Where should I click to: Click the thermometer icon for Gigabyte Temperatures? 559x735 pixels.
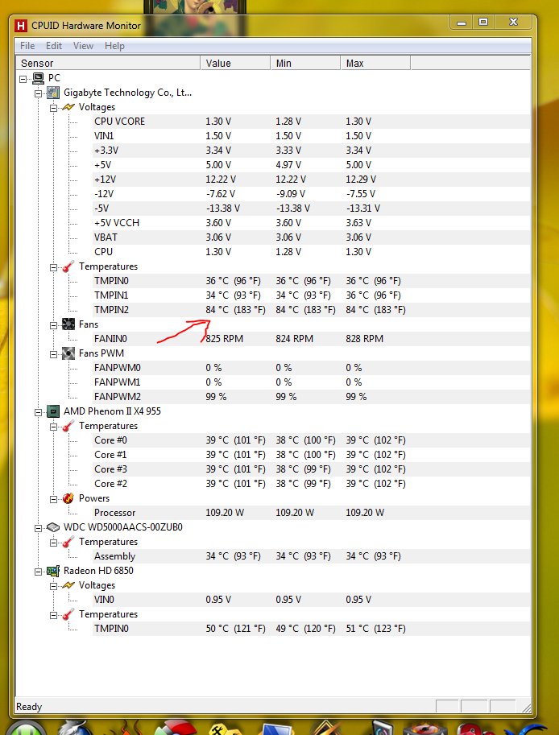pos(68,266)
